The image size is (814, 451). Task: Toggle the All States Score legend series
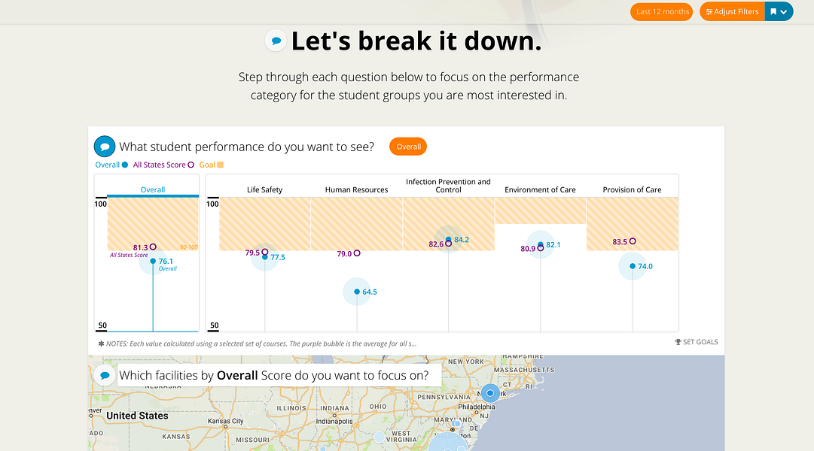coord(163,165)
